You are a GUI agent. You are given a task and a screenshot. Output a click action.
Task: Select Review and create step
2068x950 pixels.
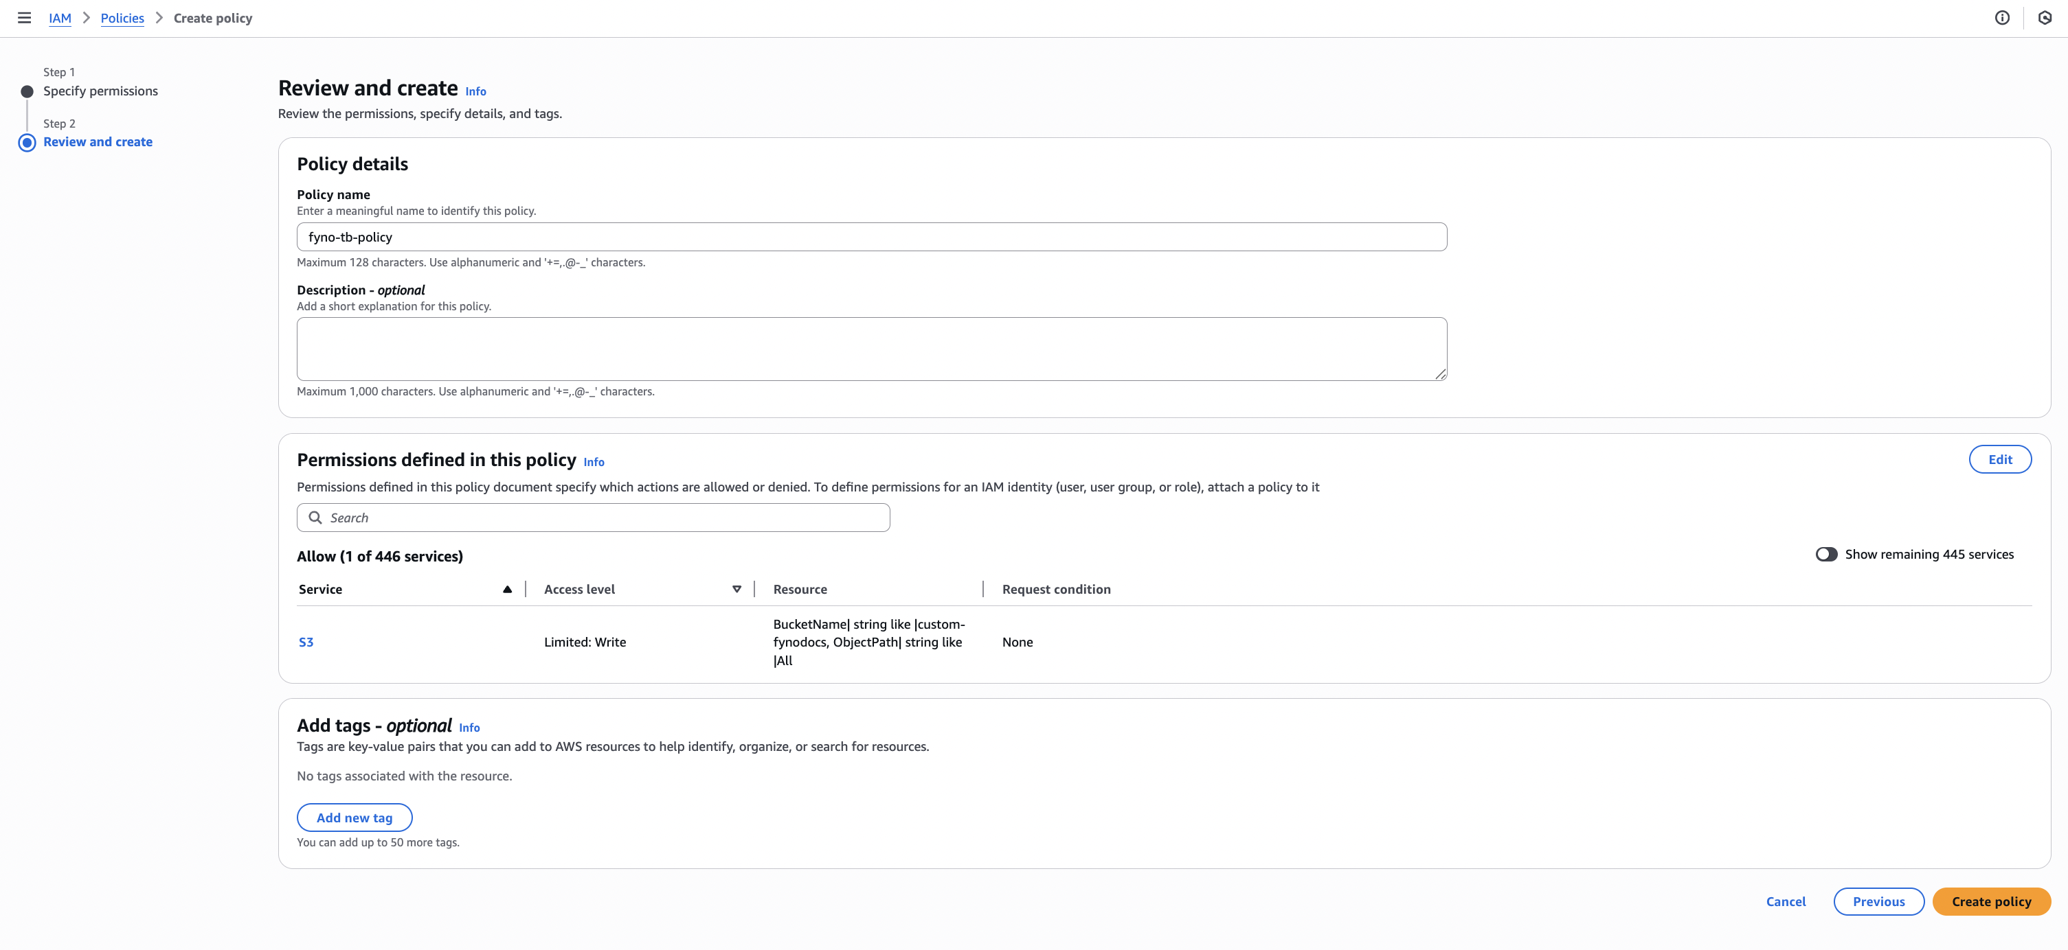tap(98, 142)
